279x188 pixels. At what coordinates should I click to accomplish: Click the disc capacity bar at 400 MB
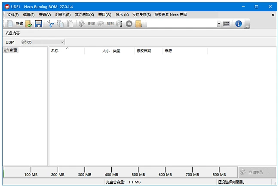[111, 172]
